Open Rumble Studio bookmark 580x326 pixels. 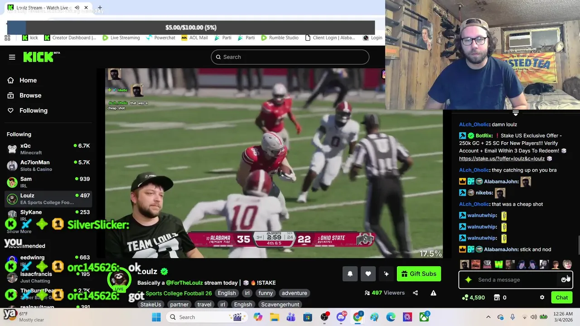[x=280, y=38]
